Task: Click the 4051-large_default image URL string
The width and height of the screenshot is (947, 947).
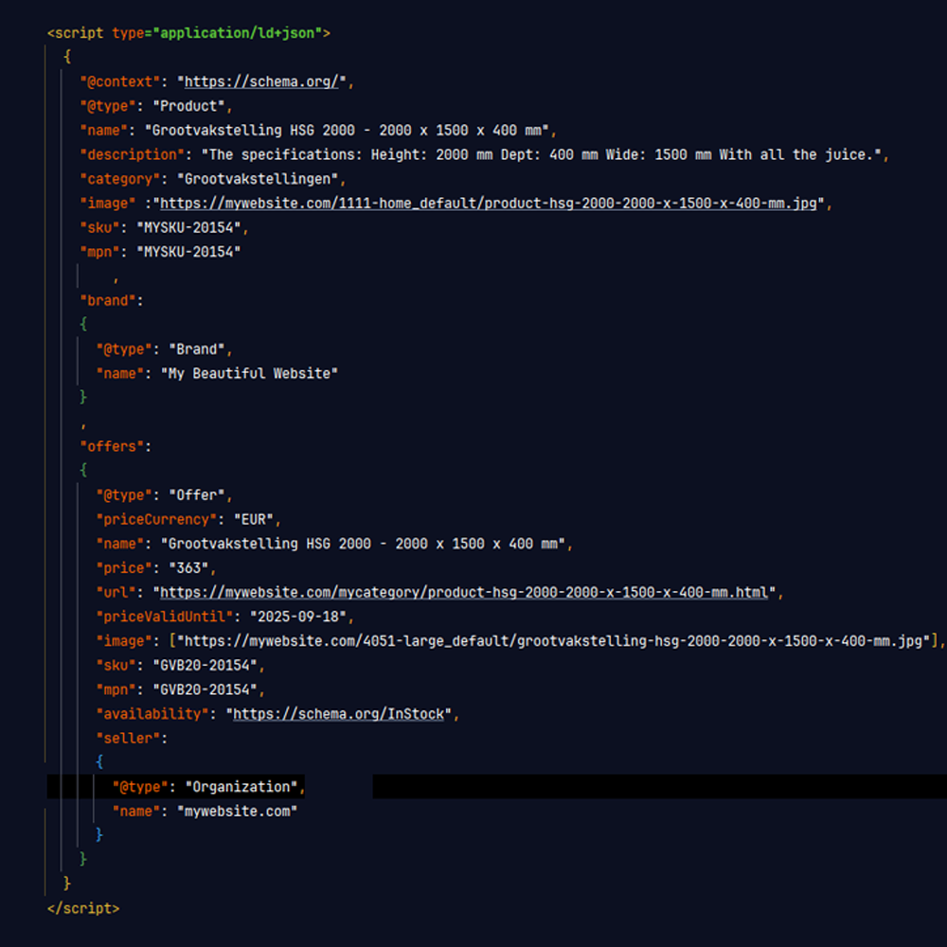Action: click(553, 641)
